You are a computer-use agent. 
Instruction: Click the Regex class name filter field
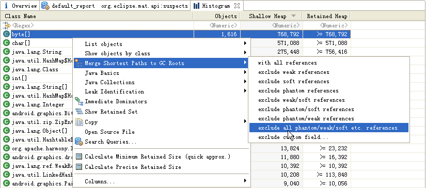[102, 25]
